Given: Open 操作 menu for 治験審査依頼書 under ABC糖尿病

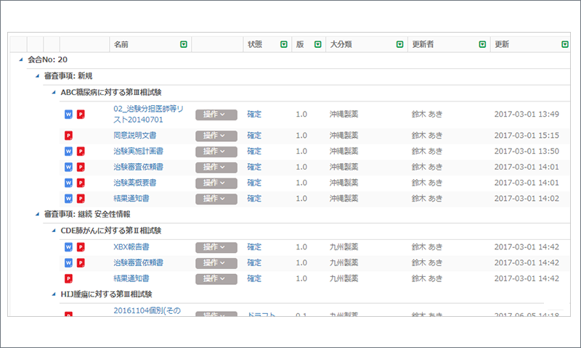Looking at the screenshot, I should (x=216, y=167).
